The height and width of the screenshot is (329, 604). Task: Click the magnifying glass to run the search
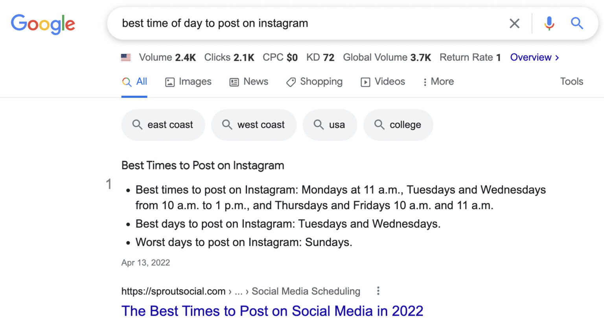[x=577, y=23]
